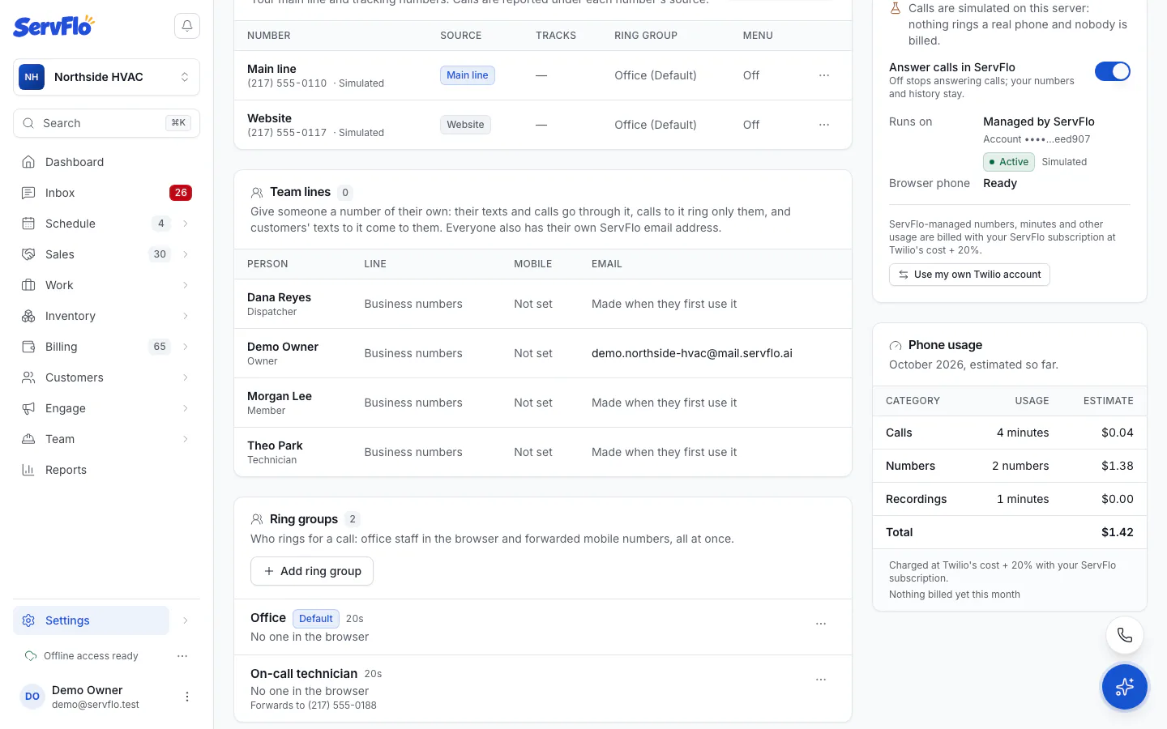Select demo.northside-hvac@mail.servflo.ai email text
This screenshot has height=729, width=1167.
[692, 353]
